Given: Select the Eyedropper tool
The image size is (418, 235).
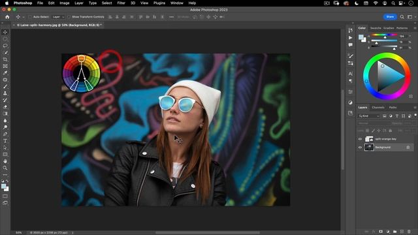Looking at the screenshot, I should point(5,73).
